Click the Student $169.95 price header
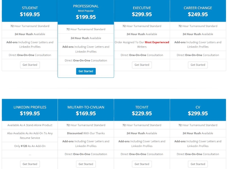 click(30, 11)
